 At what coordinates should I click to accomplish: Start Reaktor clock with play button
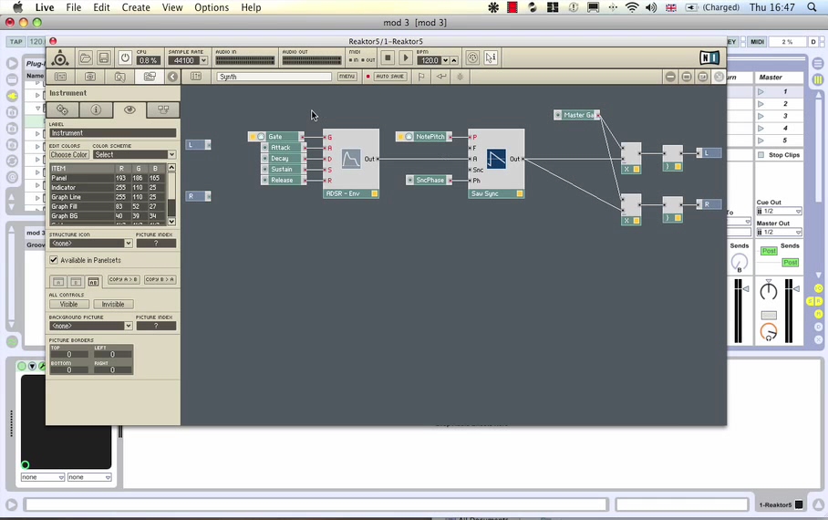[x=405, y=57]
